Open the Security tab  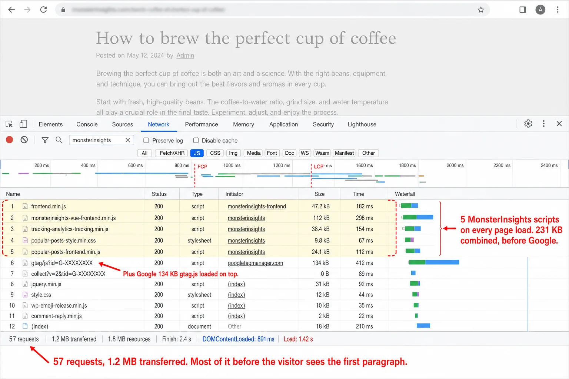point(323,124)
